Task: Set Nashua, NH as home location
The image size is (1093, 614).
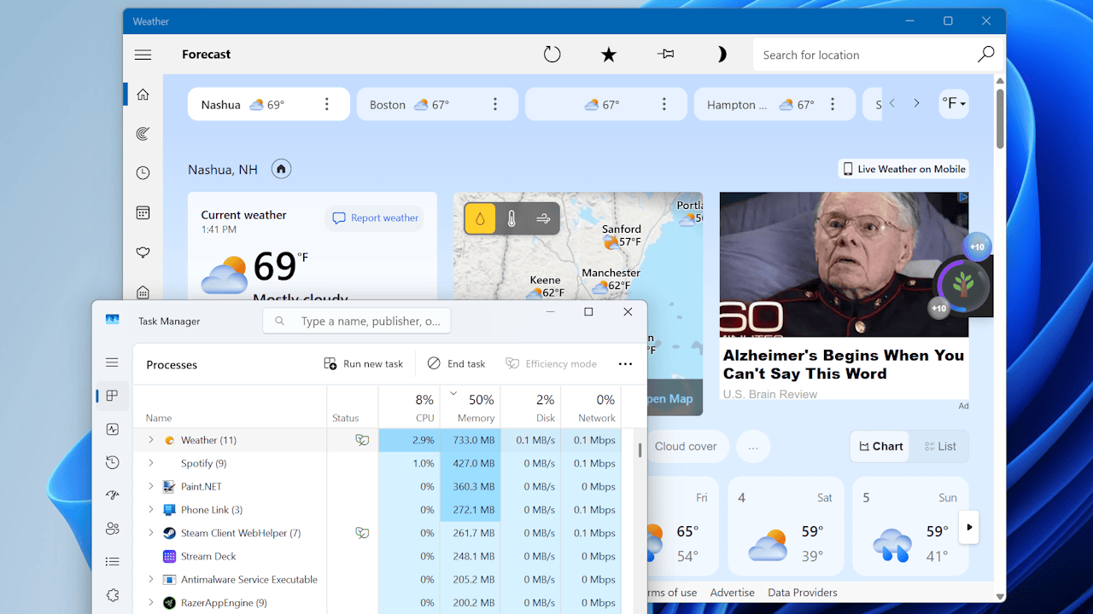Action: [x=281, y=169]
